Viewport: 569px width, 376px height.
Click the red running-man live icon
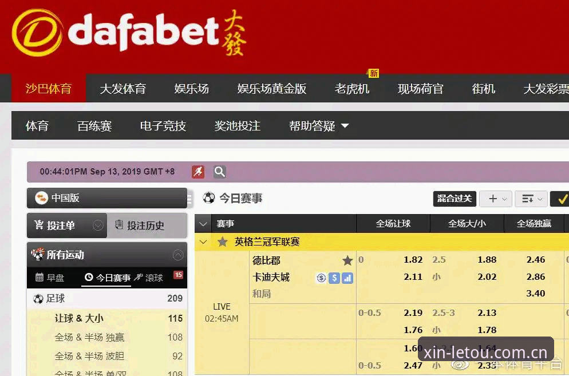tap(198, 172)
